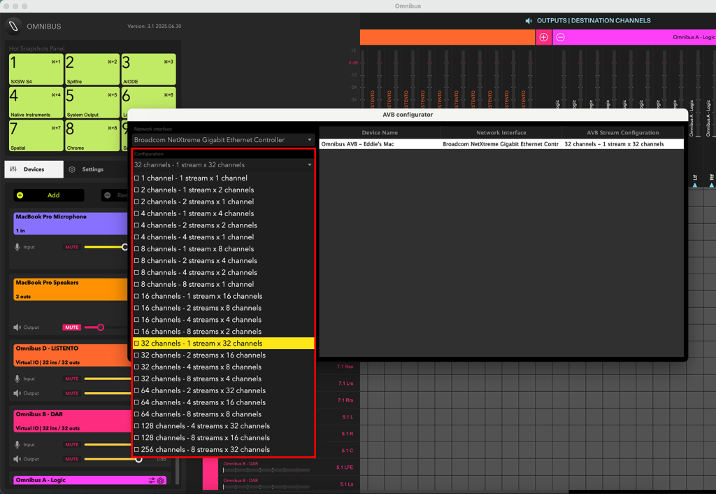Click the Omnibus B - DAR output volume slider

[113, 459]
